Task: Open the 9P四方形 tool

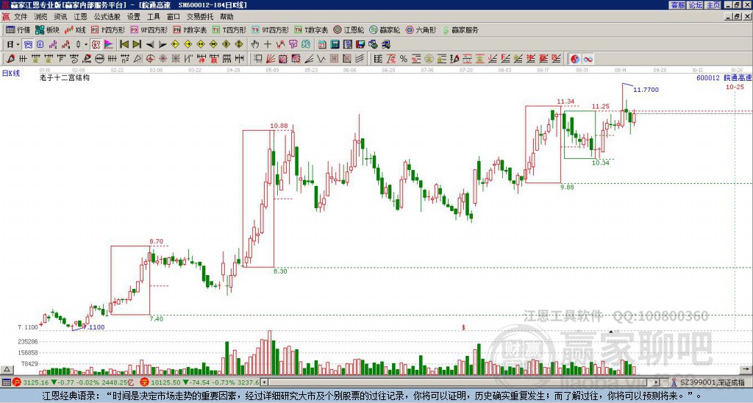Action: pos(149,29)
